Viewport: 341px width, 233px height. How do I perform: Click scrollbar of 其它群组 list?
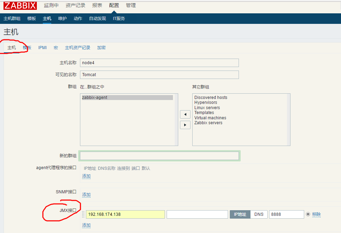point(288,120)
